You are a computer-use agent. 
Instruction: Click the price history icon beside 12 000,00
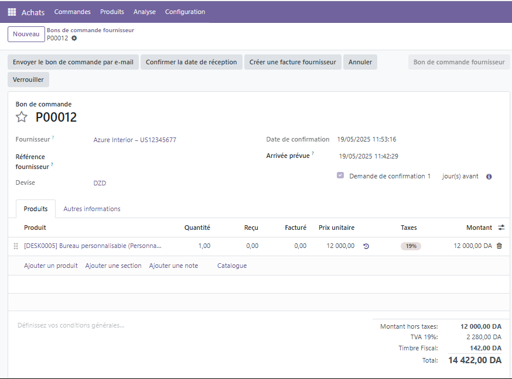[x=366, y=246]
